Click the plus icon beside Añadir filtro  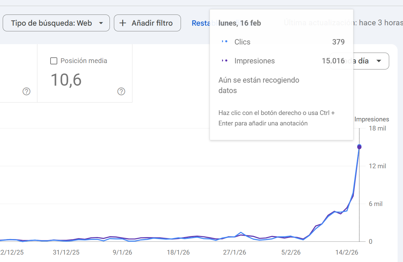click(x=123, y=23)
